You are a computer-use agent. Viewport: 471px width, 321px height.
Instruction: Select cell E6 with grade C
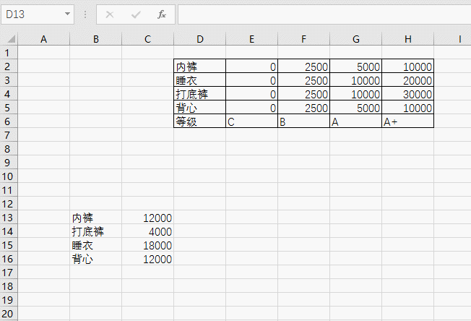(251, 121)
